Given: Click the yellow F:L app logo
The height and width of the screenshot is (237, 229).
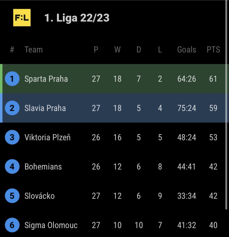Looking at the screenshot, I should click(22, 18).
